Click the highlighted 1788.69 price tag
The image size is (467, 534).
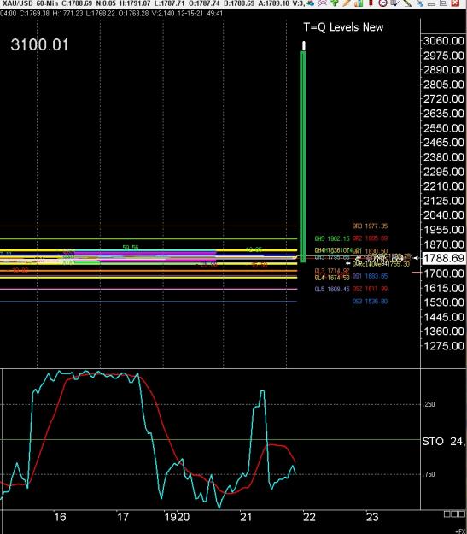[x=444, y=258]
